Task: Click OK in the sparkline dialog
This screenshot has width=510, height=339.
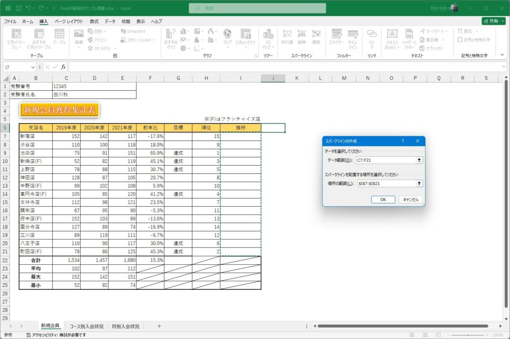Action: 383,199
